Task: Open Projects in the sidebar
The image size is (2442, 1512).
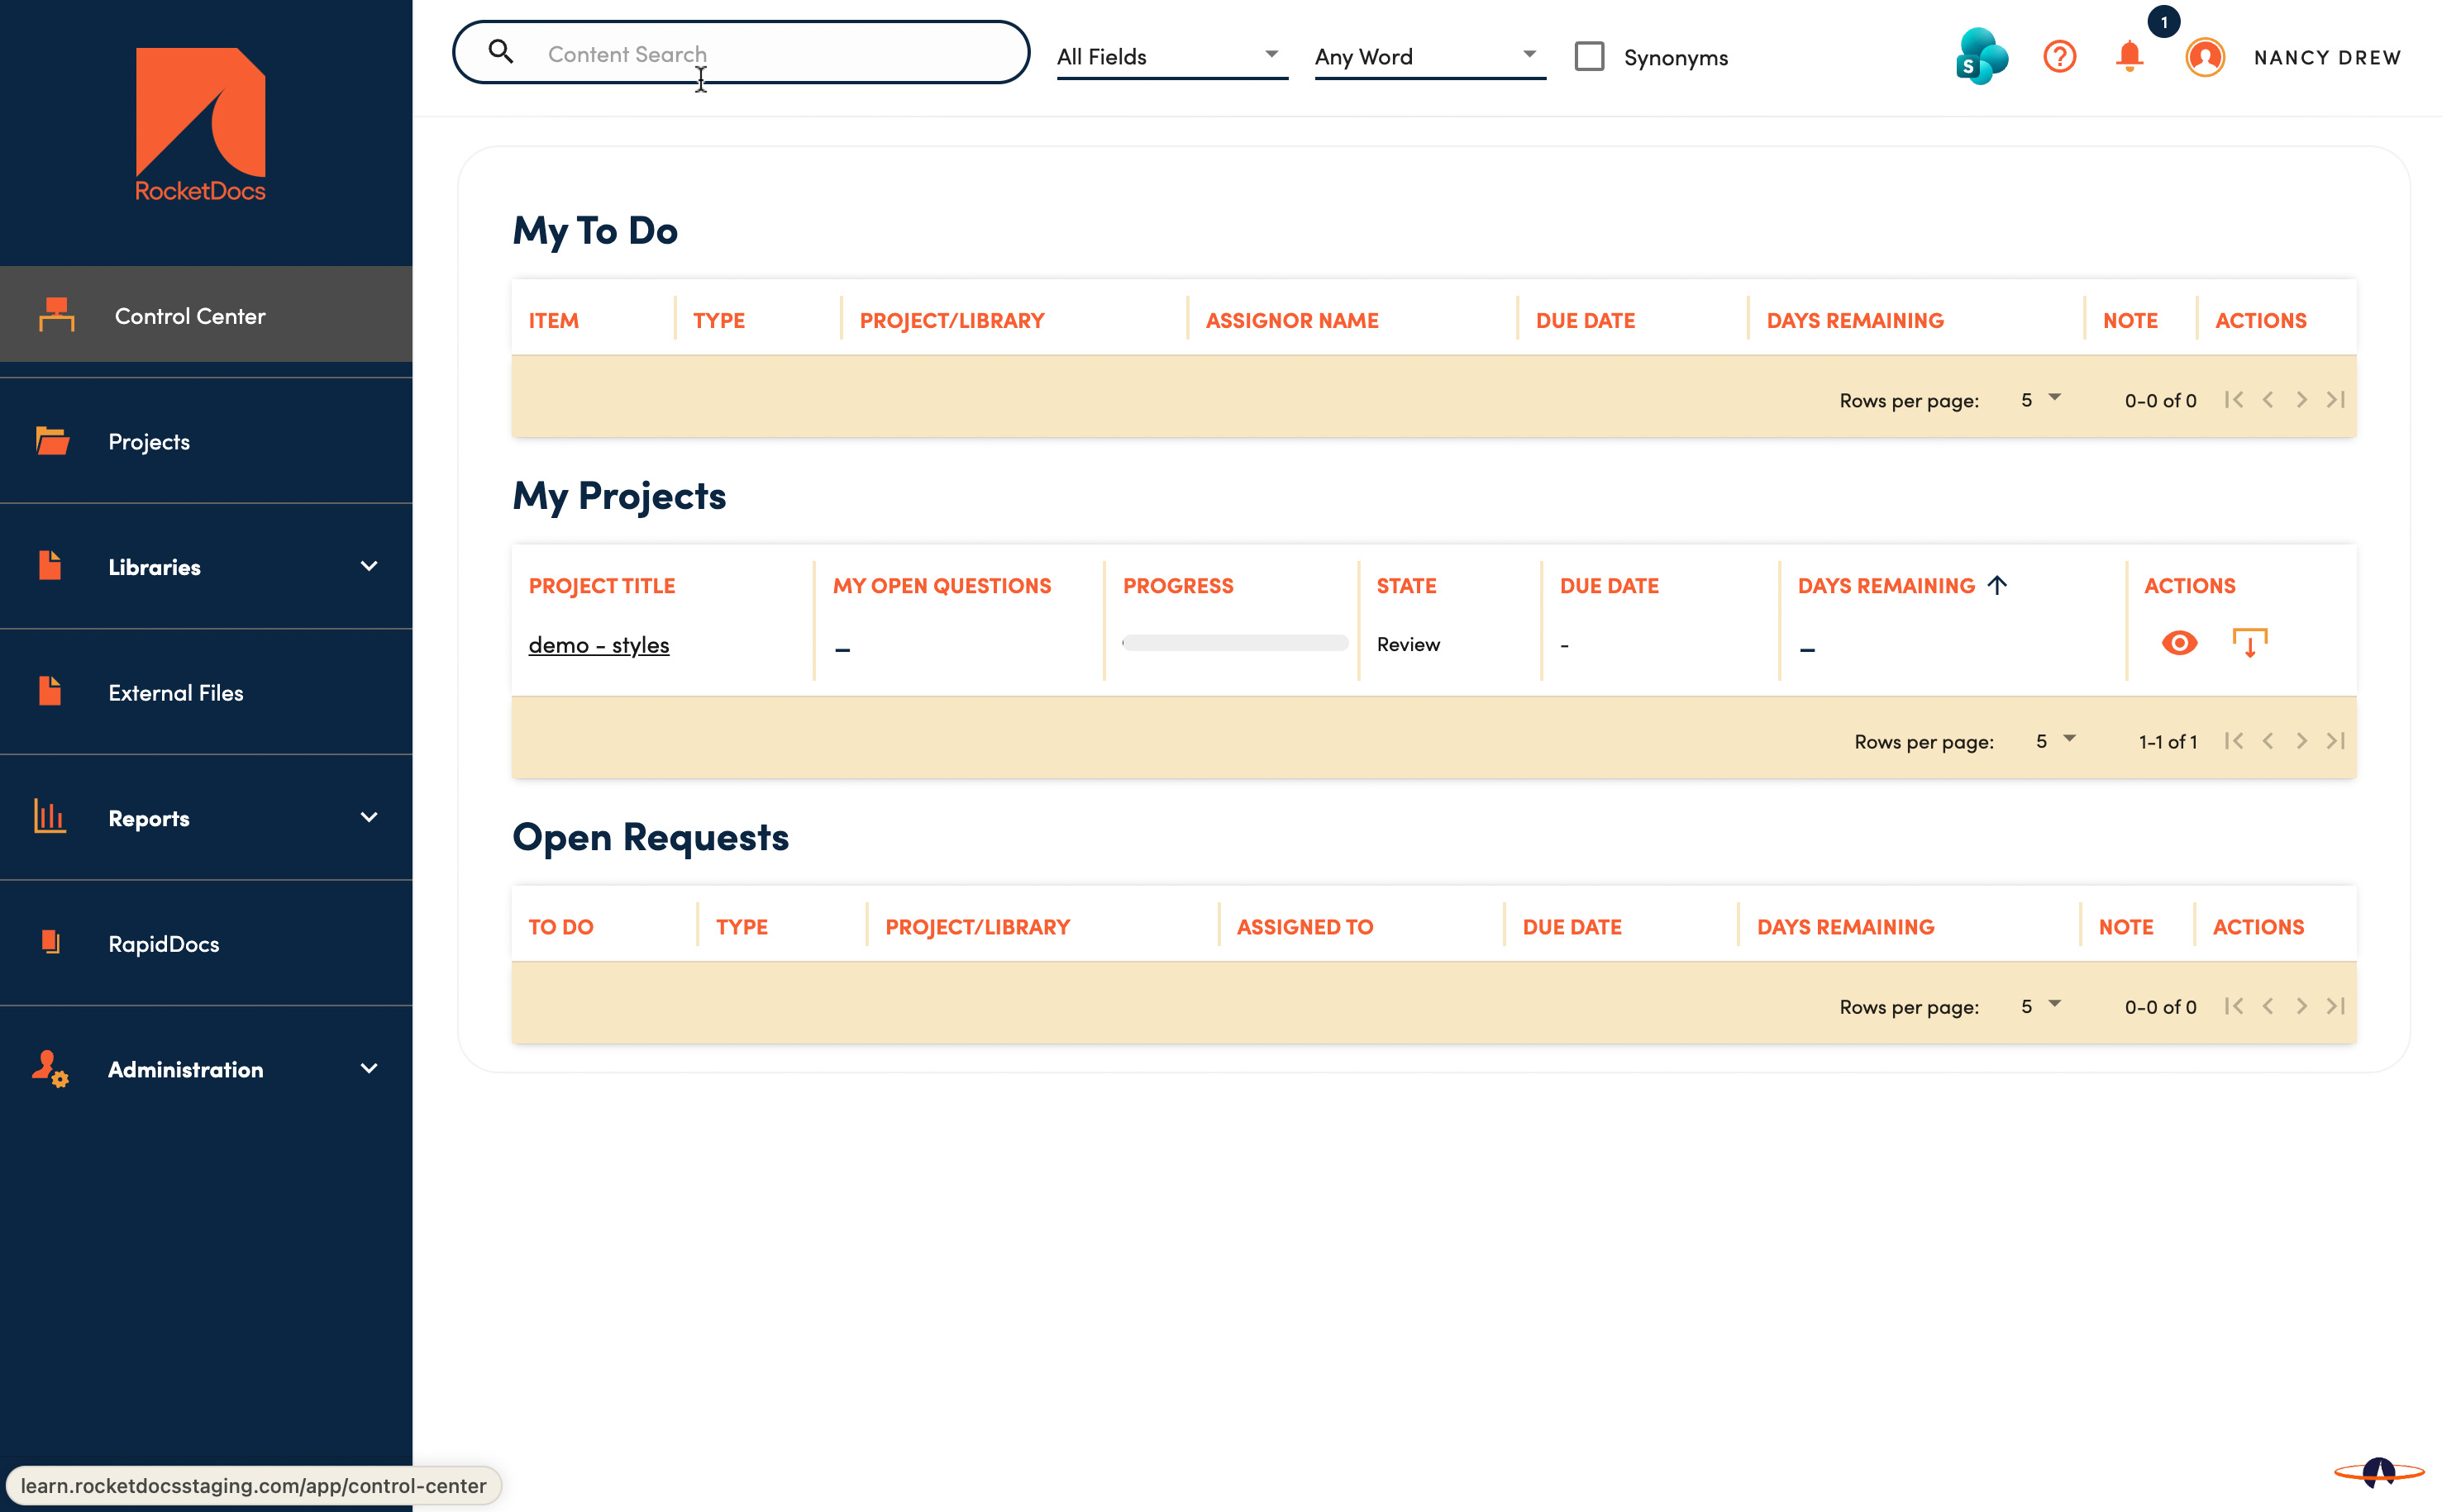Action: tap(149, 442)
